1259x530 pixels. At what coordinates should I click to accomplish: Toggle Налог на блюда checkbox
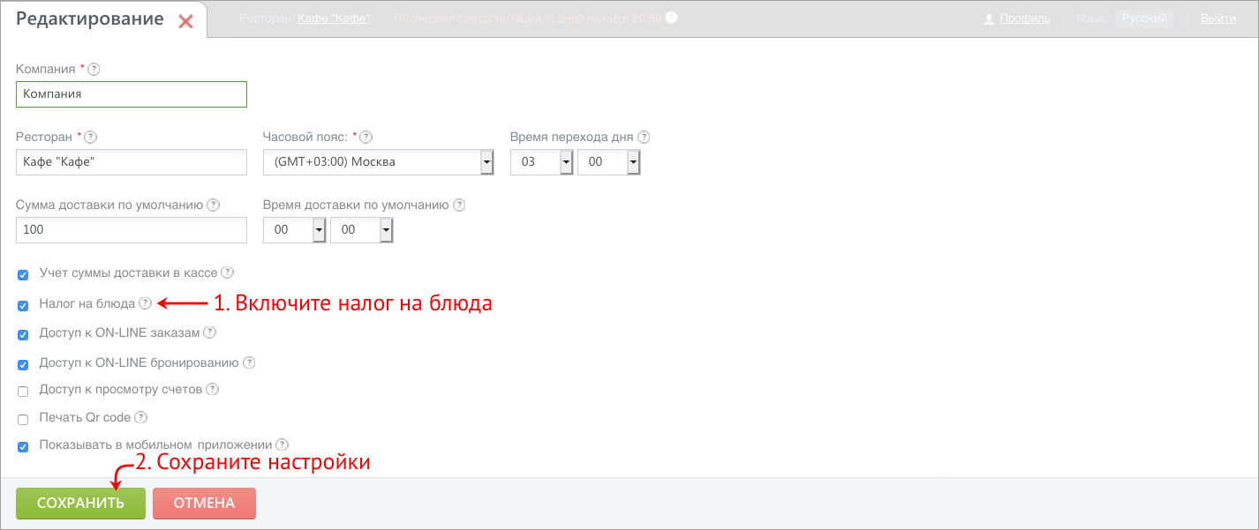23,306
